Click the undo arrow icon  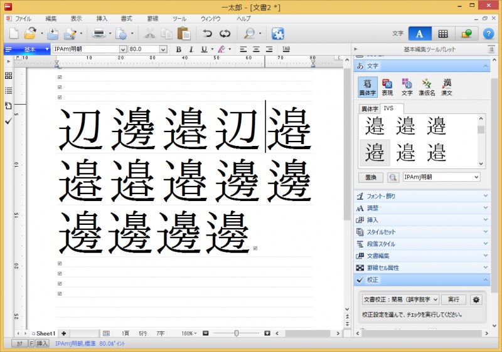coord(208,34)
